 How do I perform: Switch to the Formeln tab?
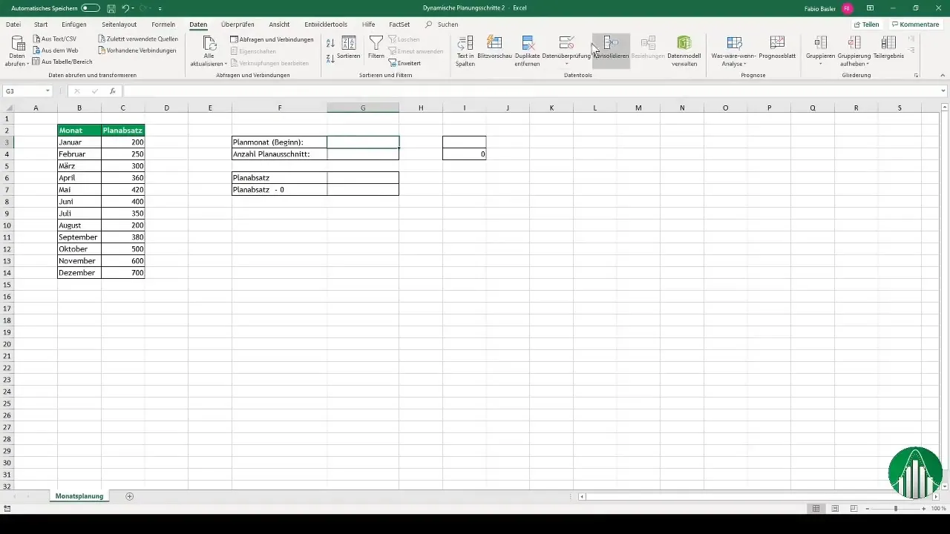pos(163,24)
